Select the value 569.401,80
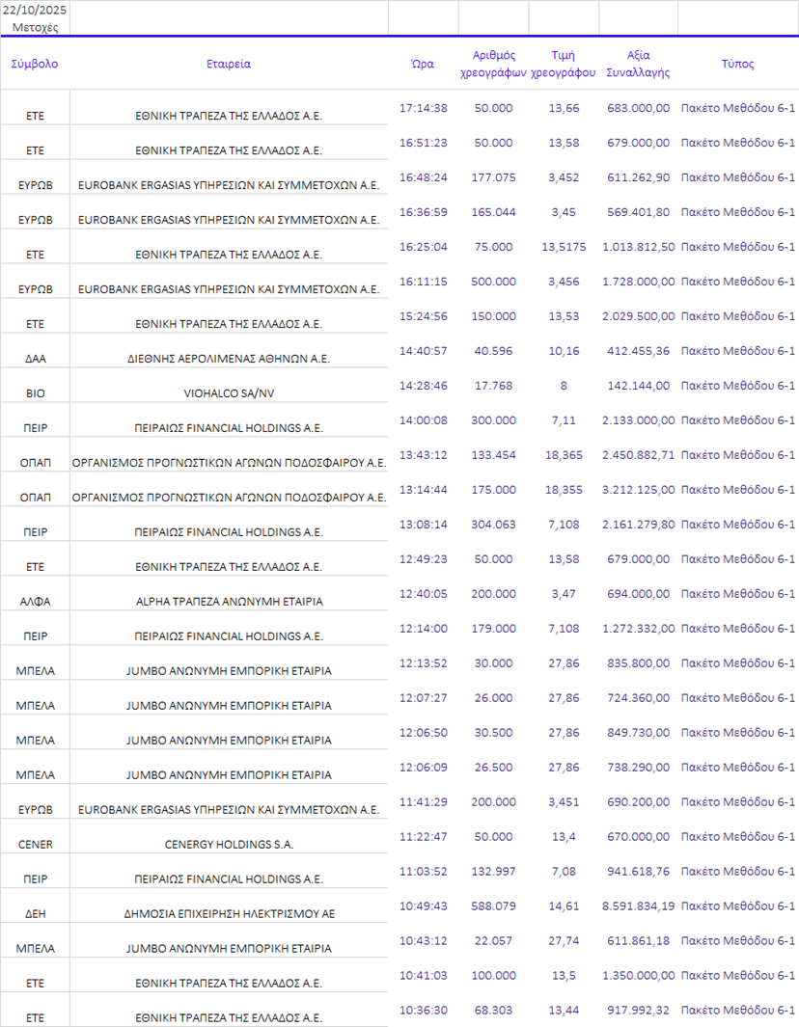The image size is (799, 1027). pos(639,212)
